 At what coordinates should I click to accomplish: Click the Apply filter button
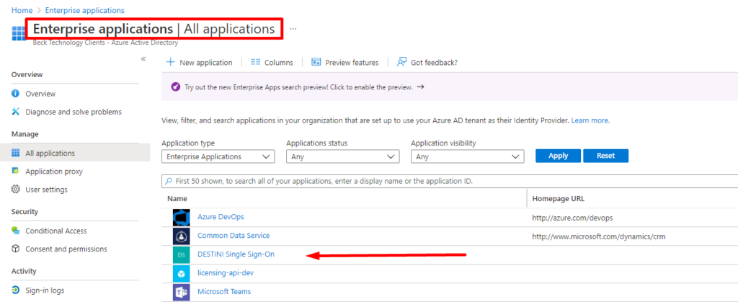(559, 156)
